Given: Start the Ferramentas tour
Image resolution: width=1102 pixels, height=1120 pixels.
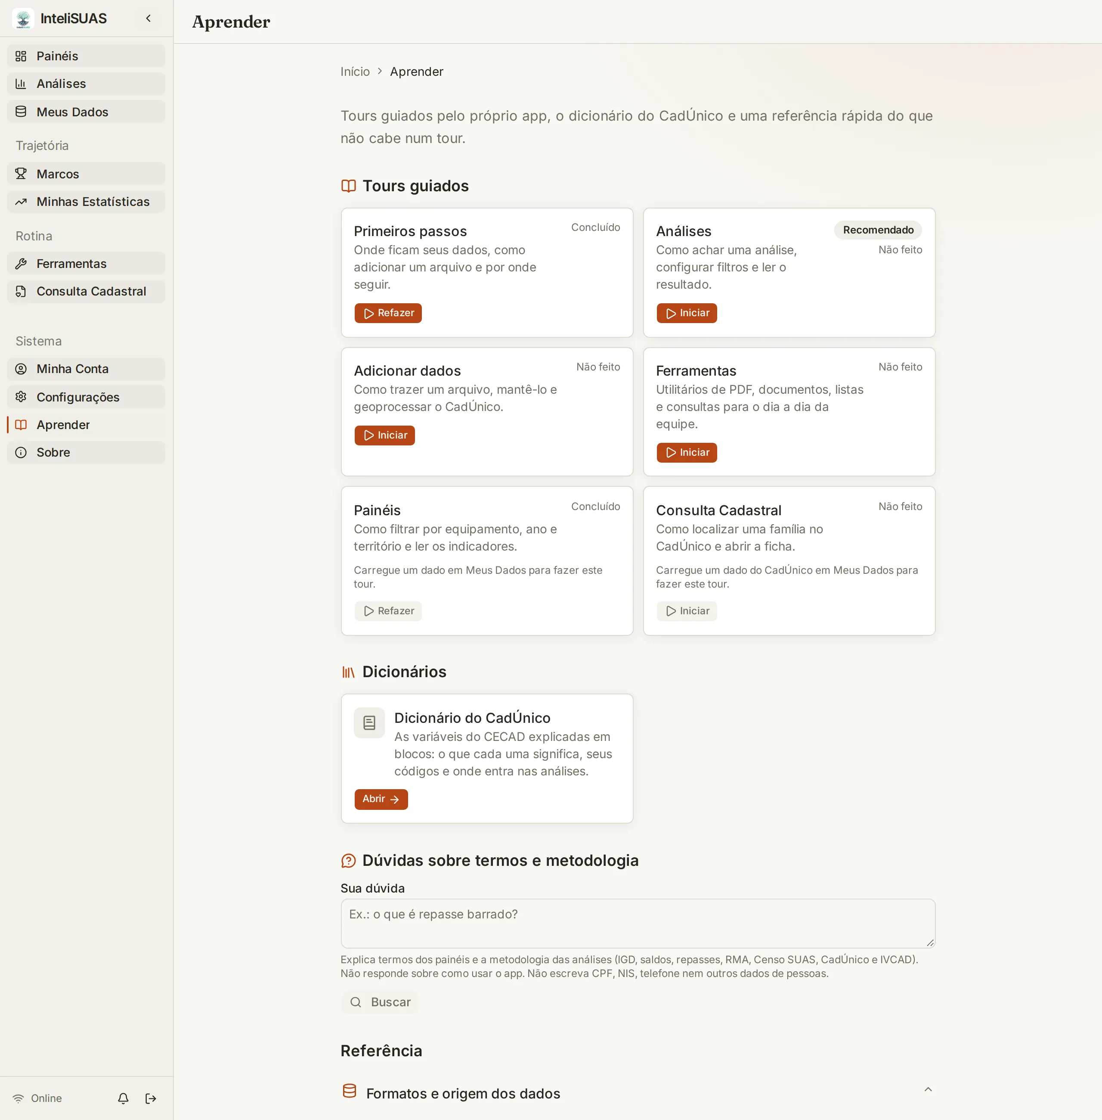Looking at the screenshot, I should coord(687,452).
